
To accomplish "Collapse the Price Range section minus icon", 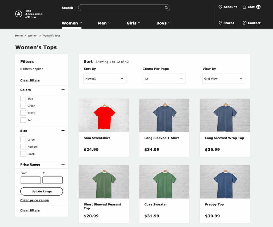I will coord(63,164).
